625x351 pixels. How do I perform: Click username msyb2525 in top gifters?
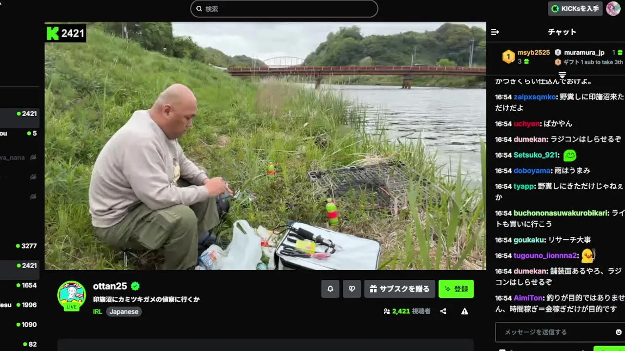(534, 53)
